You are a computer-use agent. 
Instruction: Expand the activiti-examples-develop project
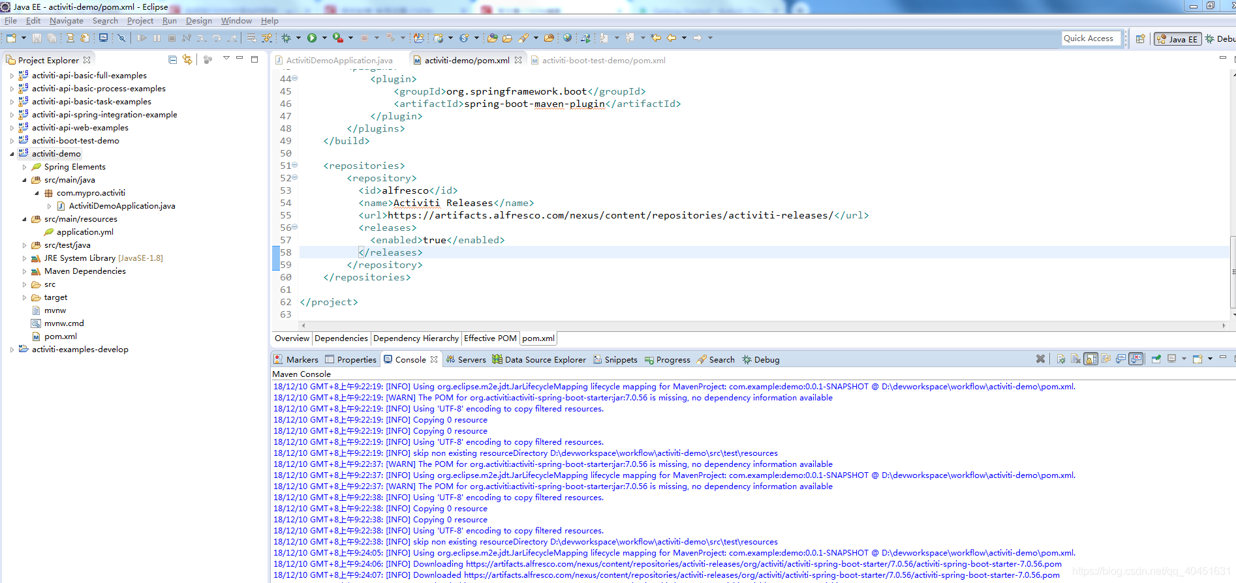[x=12, y=350]
